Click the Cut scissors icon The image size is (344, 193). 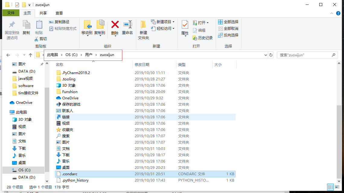click(x=37, y=39)
